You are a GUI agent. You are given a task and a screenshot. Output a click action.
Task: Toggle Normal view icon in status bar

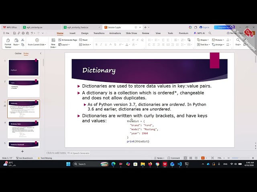(x=185, y=158)
